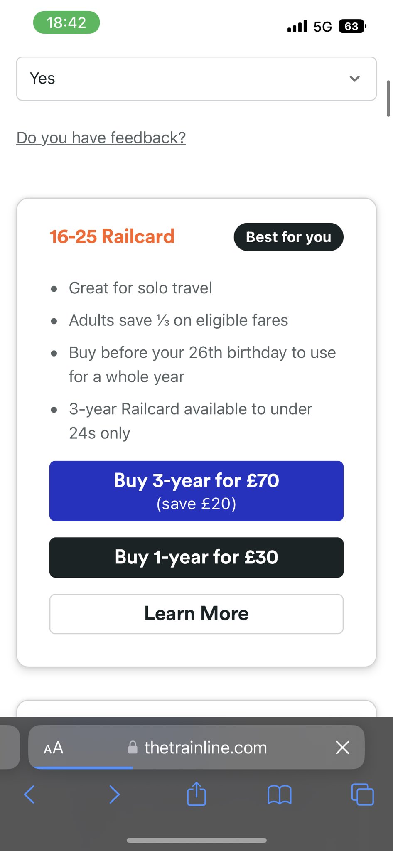Open the Safari share sheet
The height and width of the screenshot is (851, 393).
click(x=196, y=794)
